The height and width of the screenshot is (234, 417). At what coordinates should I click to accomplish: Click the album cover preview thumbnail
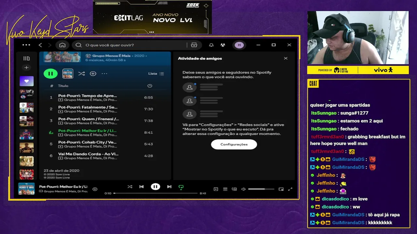(x=68, y=74)
